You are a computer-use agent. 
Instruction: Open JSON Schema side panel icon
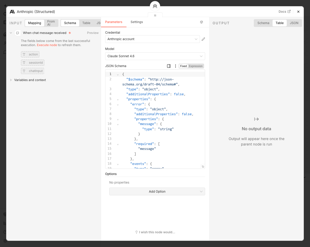pyautogui.click(x=169, y=66)
